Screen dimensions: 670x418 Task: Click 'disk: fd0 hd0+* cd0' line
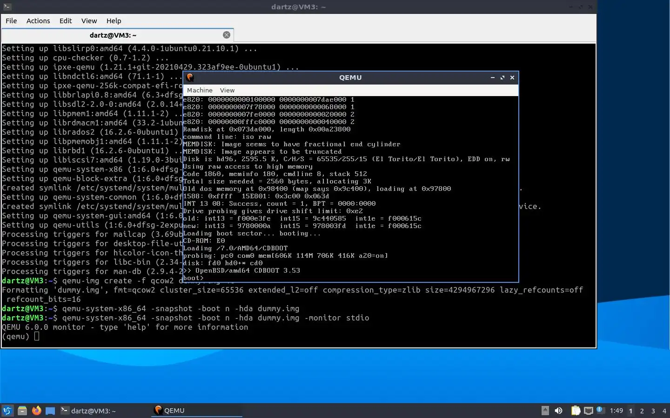point(223,263)
